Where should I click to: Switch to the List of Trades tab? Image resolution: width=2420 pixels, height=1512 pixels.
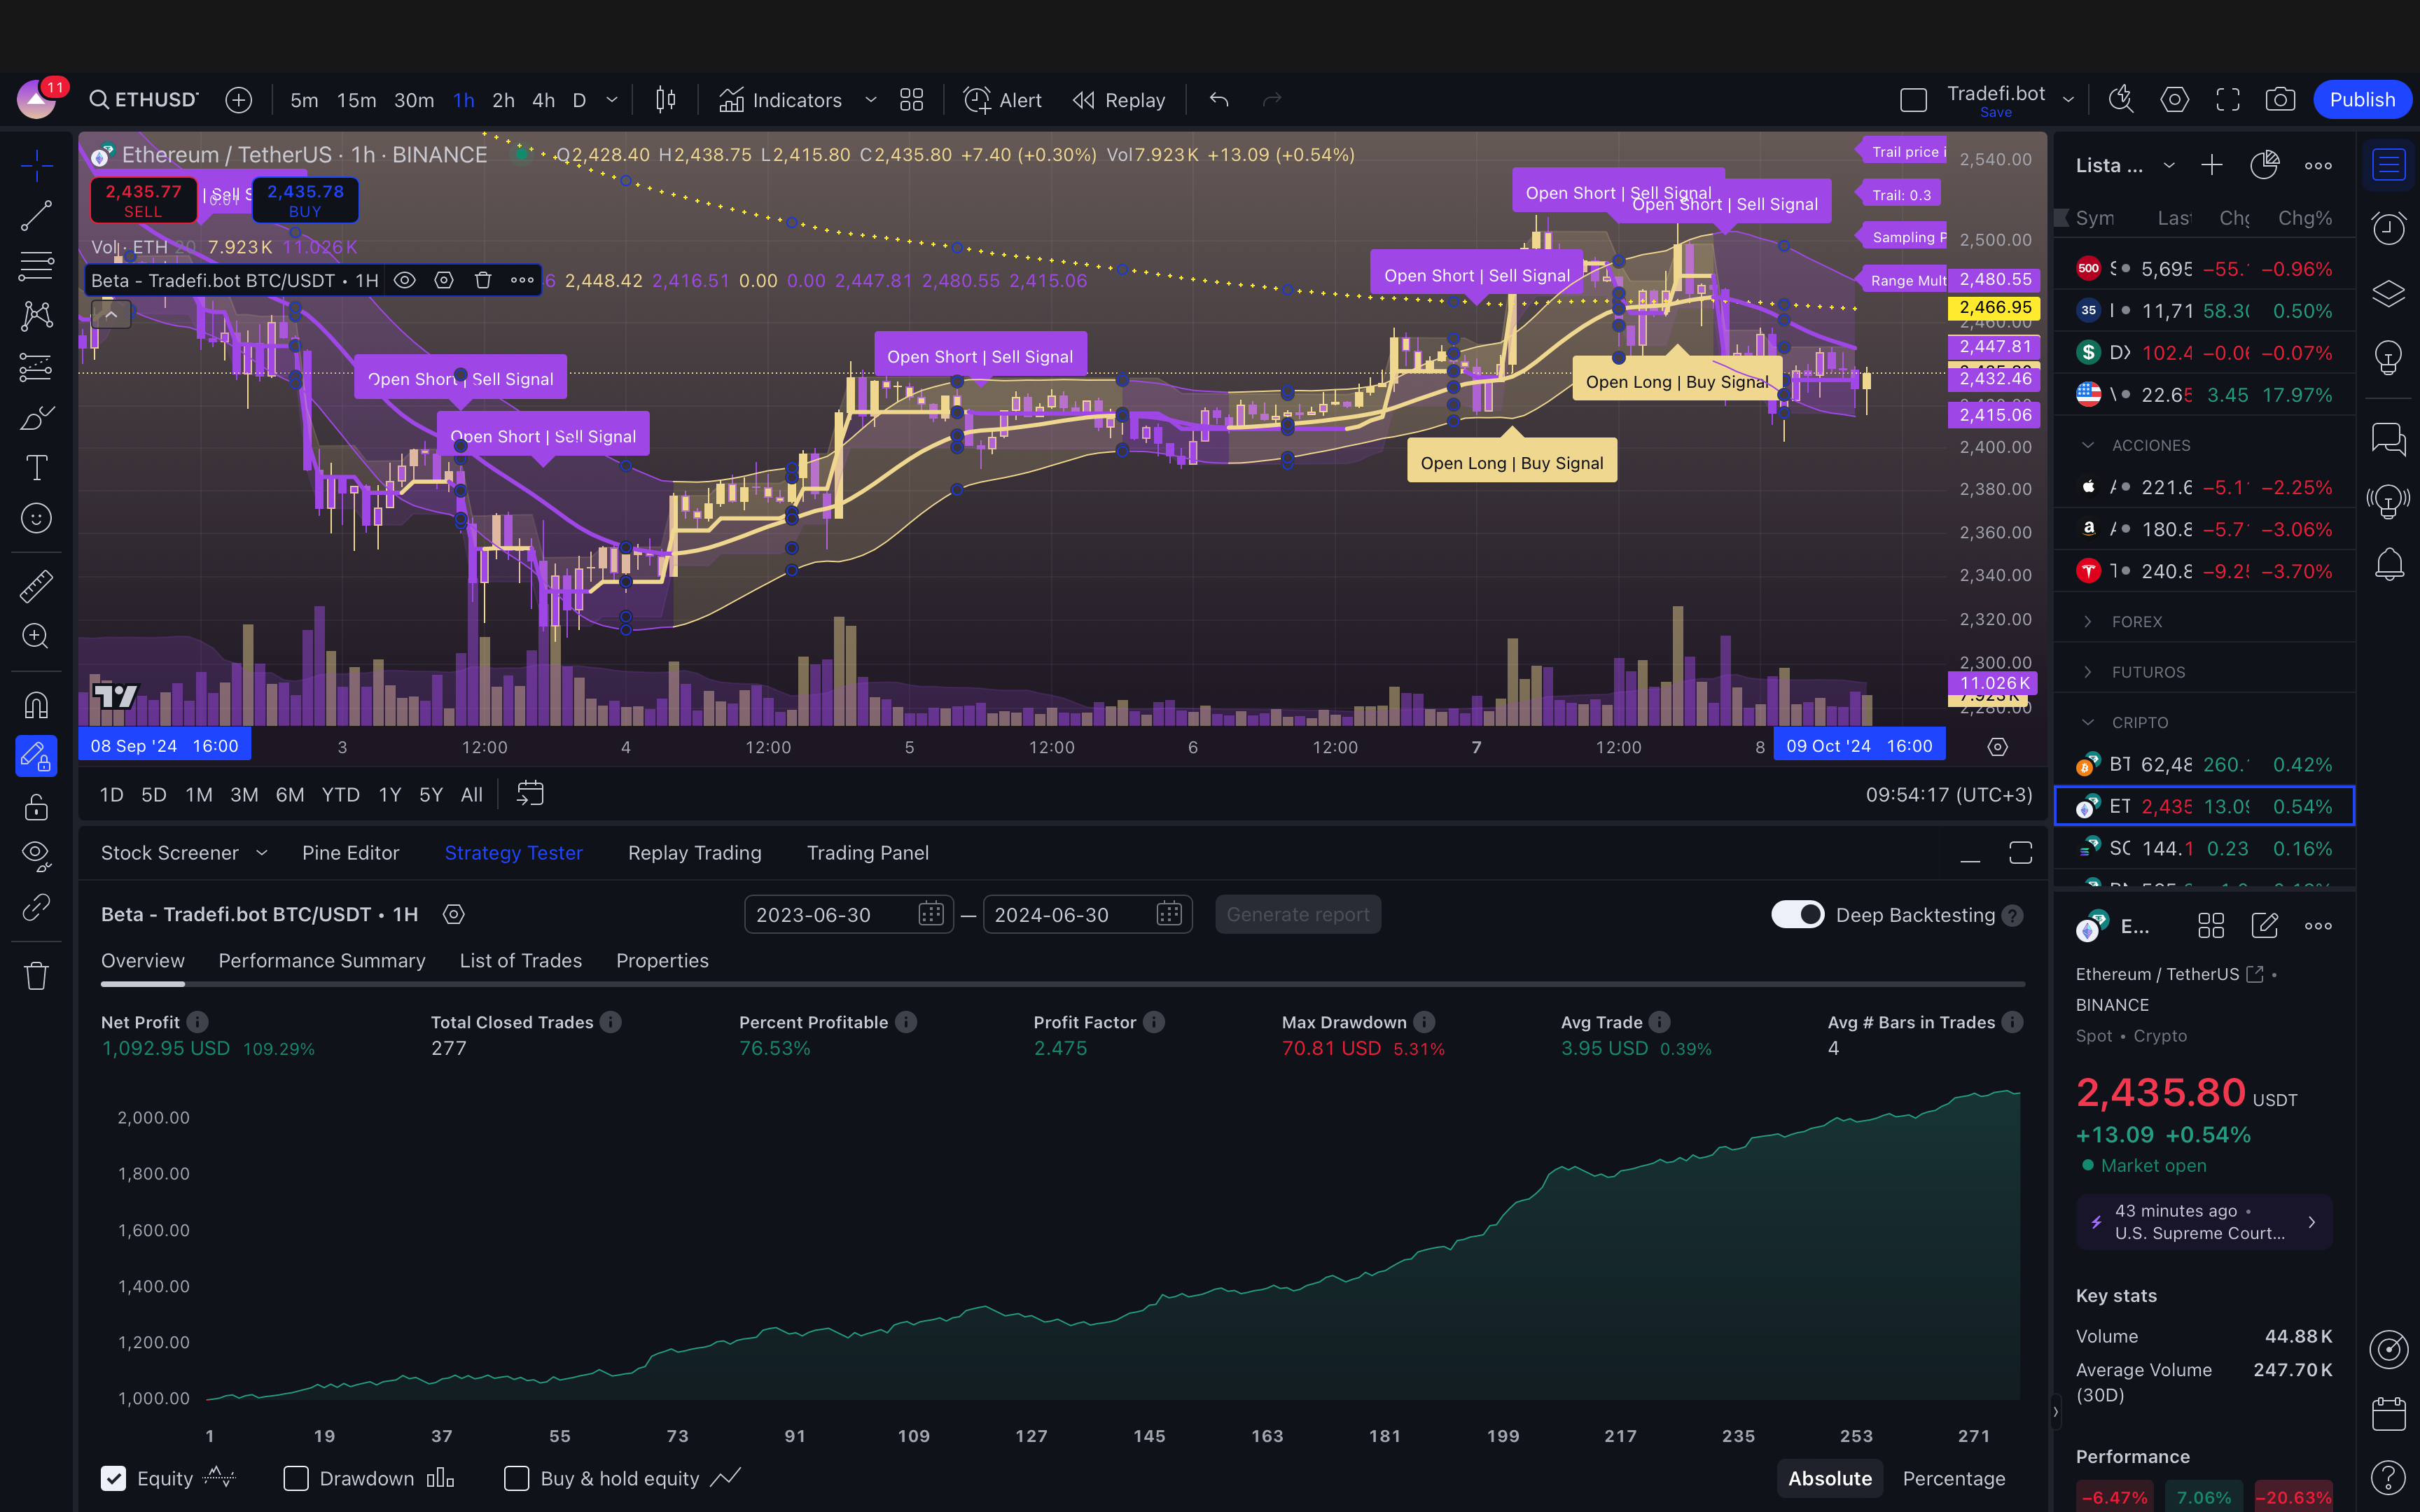(520, 960)
